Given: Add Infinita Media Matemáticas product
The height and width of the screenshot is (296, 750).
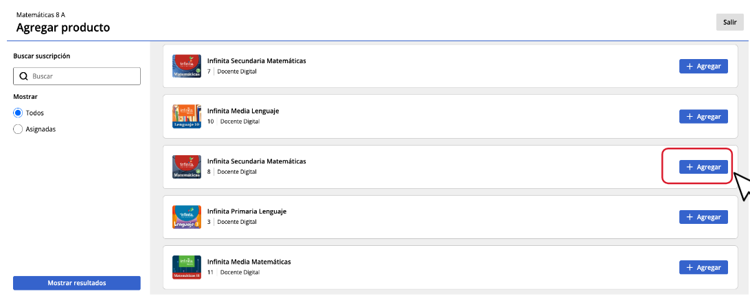Looking at the screenshot, I should point(703,267).
